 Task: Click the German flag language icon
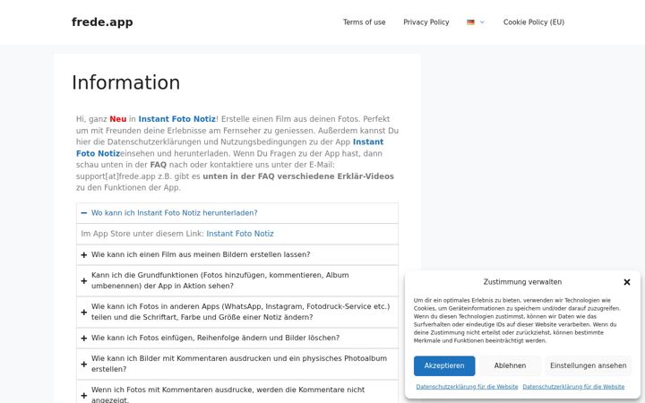click(x=470, y=22)
